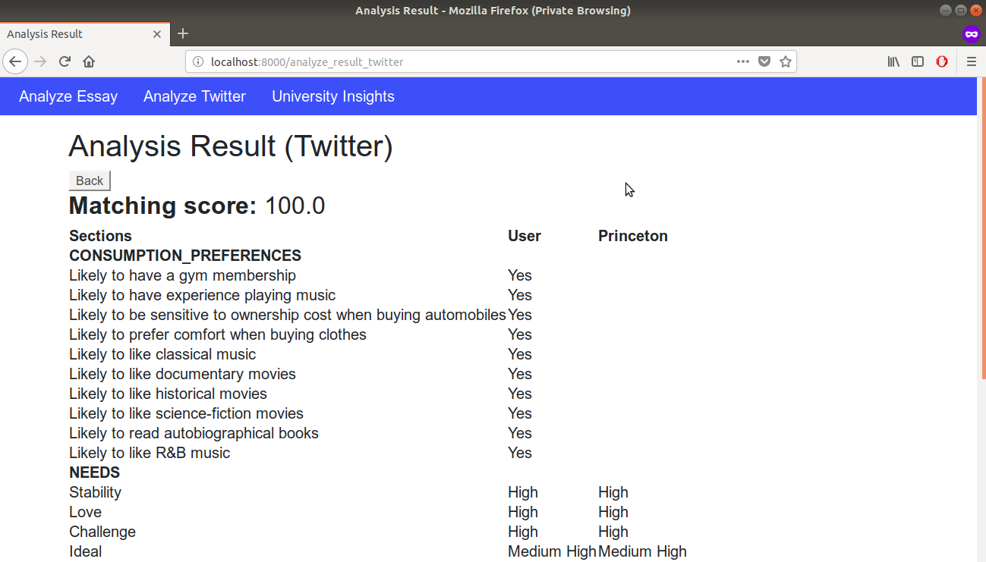Select the Analysis Result browser tab
The width and height of the screenshot is (986, 562).
point(85,34)
